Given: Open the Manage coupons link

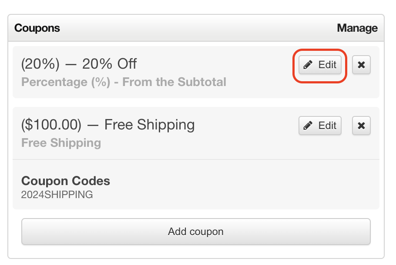Looking at the screenshot, I should (357, 28).
